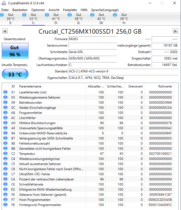This screenshot has height=210, width=181.
Task: Click status icon of Host-Programmseiten row
Action: 5,199
